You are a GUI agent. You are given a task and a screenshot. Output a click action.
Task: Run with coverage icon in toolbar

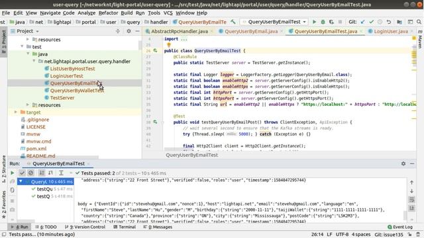pyautogui.click(x=331, y=22)
